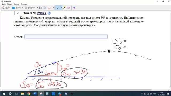Open volume control in system tray

[151, 94]
